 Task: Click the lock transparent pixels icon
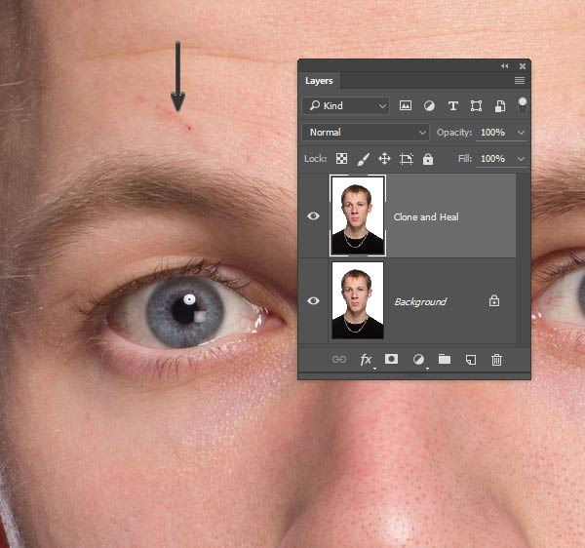pyautogui.click(x=342, y=158)
